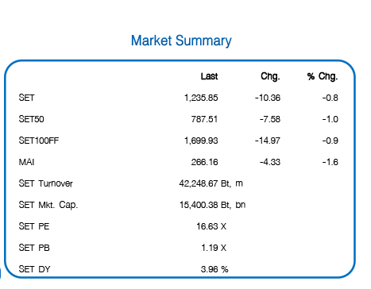
Task: Click MAI percent change -1.6
Action: (x=330, y=162)
